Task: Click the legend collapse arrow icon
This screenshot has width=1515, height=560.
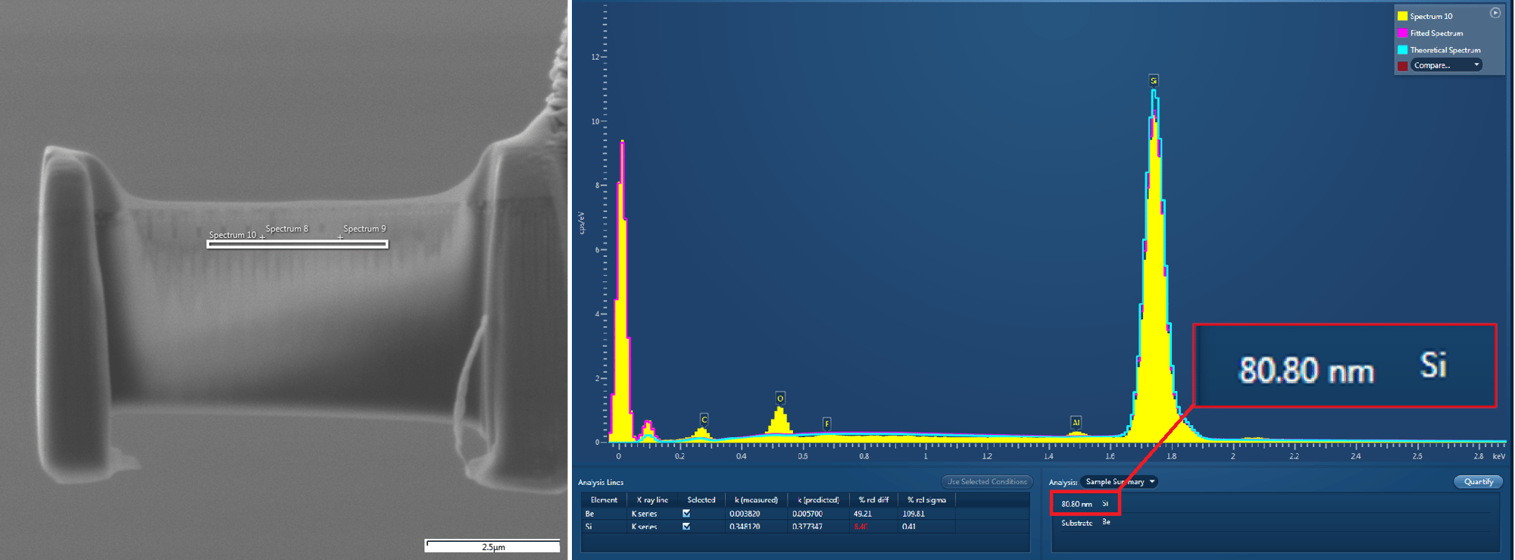Action: 1495,13
